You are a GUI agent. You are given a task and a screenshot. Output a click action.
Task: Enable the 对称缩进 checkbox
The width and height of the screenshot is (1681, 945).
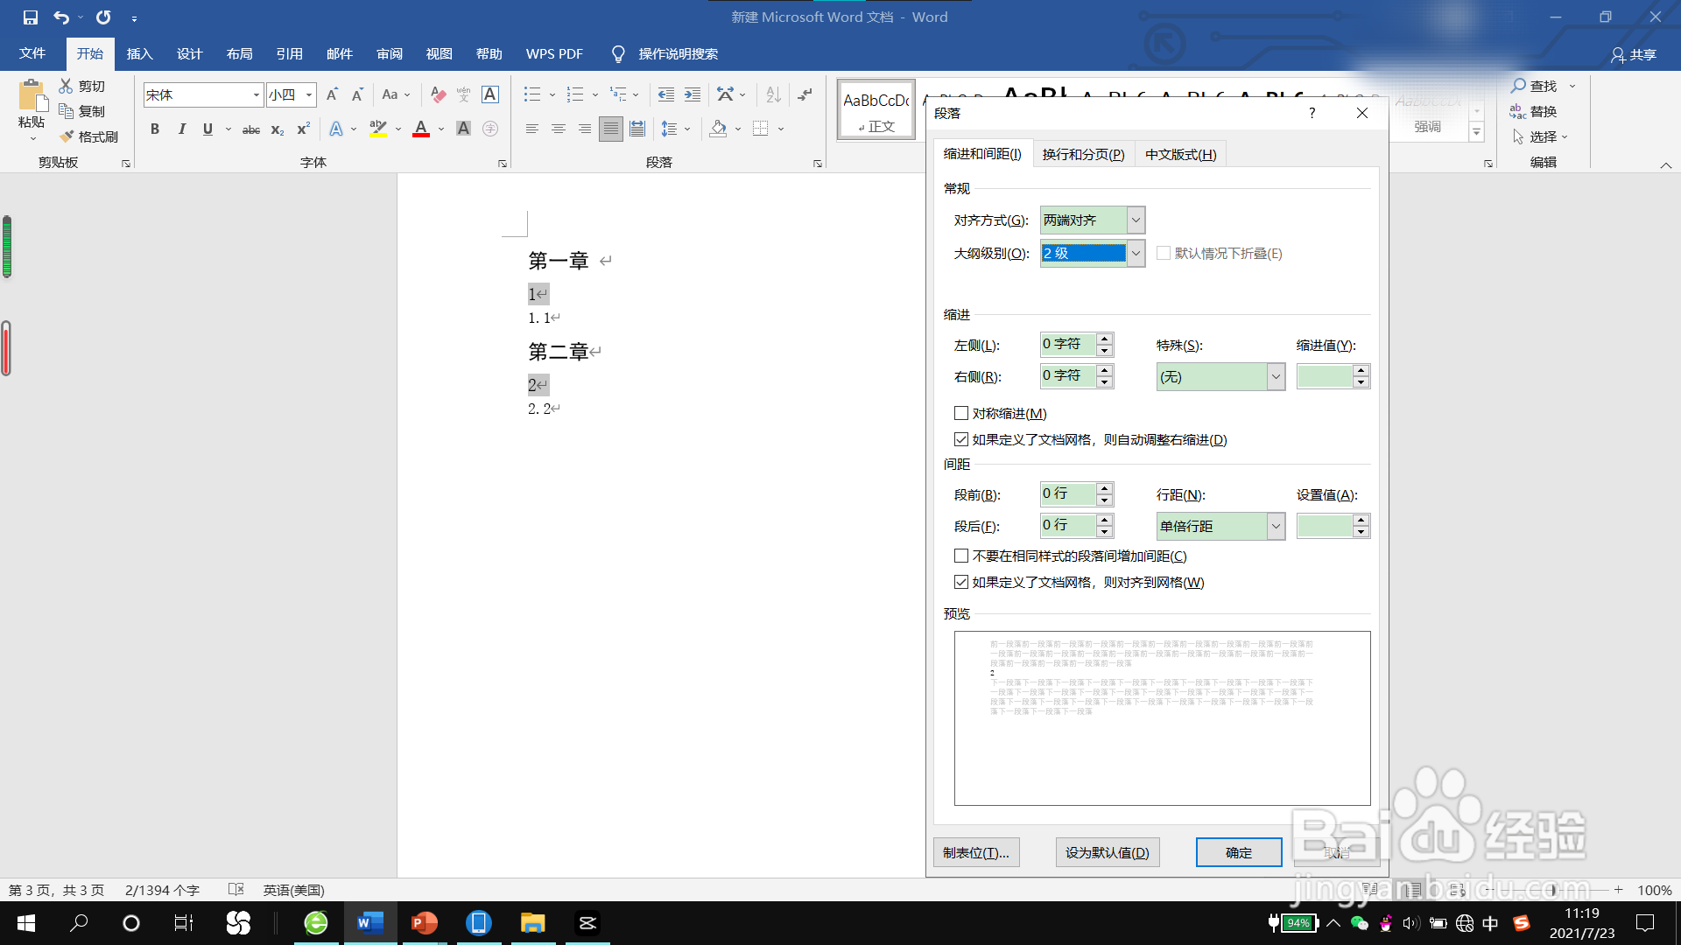[961, 413]
